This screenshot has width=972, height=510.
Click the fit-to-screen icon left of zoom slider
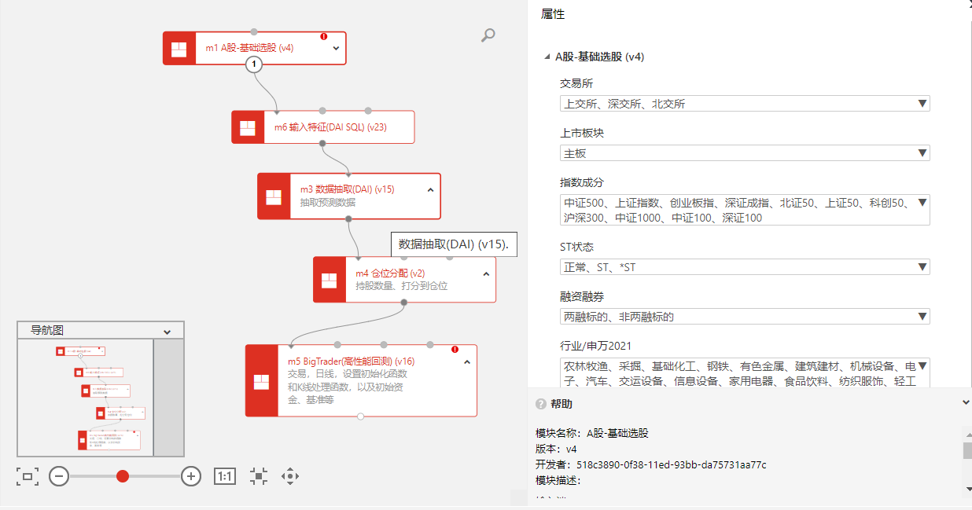coord(28,476)
